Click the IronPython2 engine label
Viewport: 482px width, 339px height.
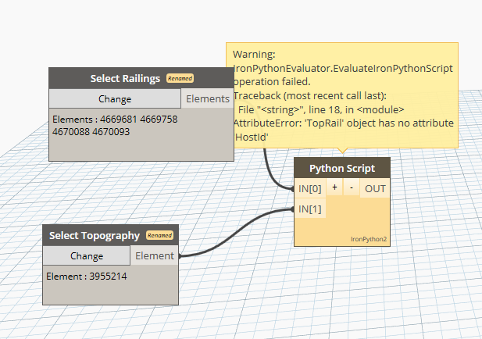click(x=369, y=239)
